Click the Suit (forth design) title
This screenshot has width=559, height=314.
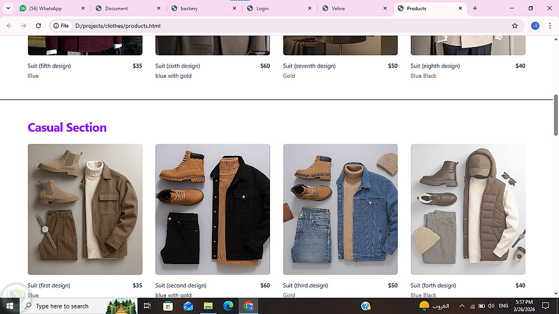pyautogui.click(x=433, y=286)
